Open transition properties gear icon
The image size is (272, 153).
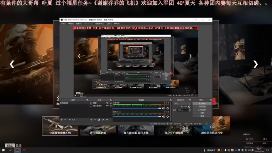[x=189, y=107]
